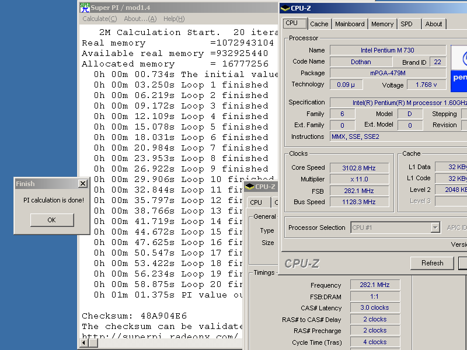Switch to the Mainboard tab in CPU-Z
Screen dimensions: 467x350
click(350, 24)
